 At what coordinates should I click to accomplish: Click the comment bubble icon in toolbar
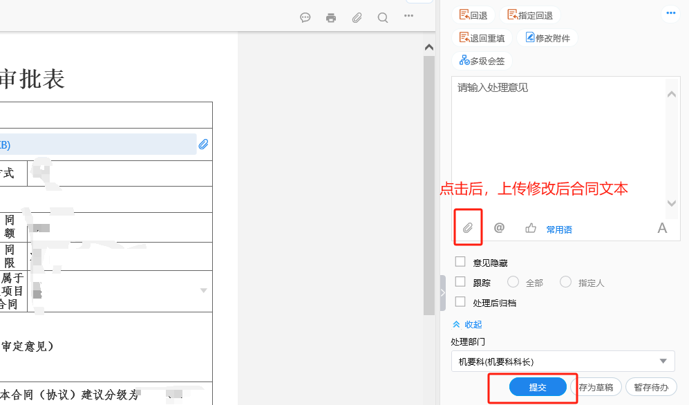(305, 18)
